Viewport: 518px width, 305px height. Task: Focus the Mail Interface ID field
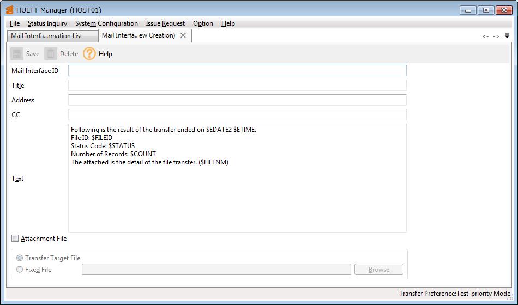click(237, 71)
